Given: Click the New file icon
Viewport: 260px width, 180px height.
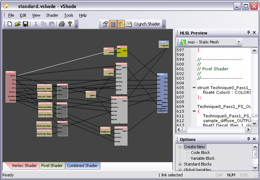Looking at the screenshot, I should point(10,24).
